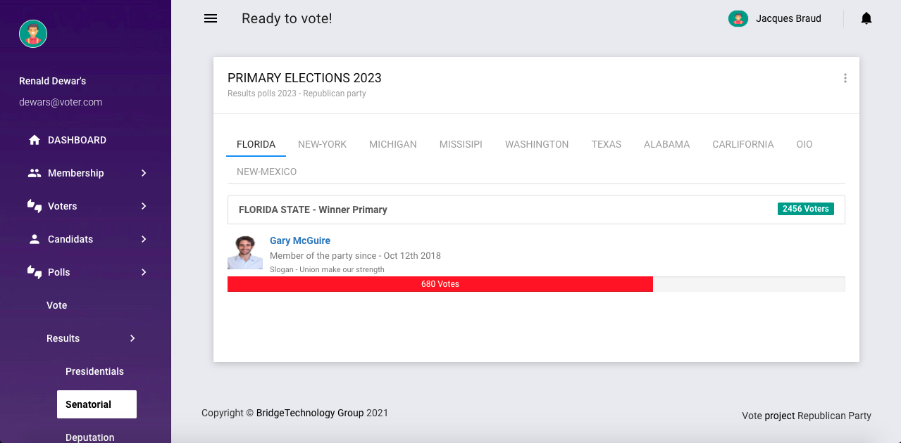
Task: Click the 680 Votes progress bar
Action: click(x=440, y=283)
